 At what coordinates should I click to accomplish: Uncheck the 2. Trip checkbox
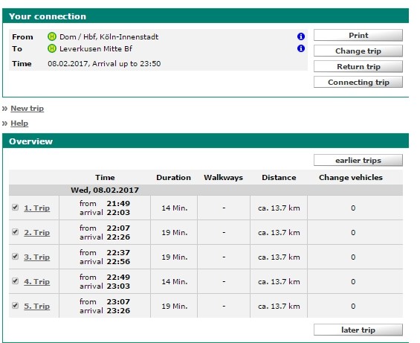pyautogui.click(x=16, y=232)
